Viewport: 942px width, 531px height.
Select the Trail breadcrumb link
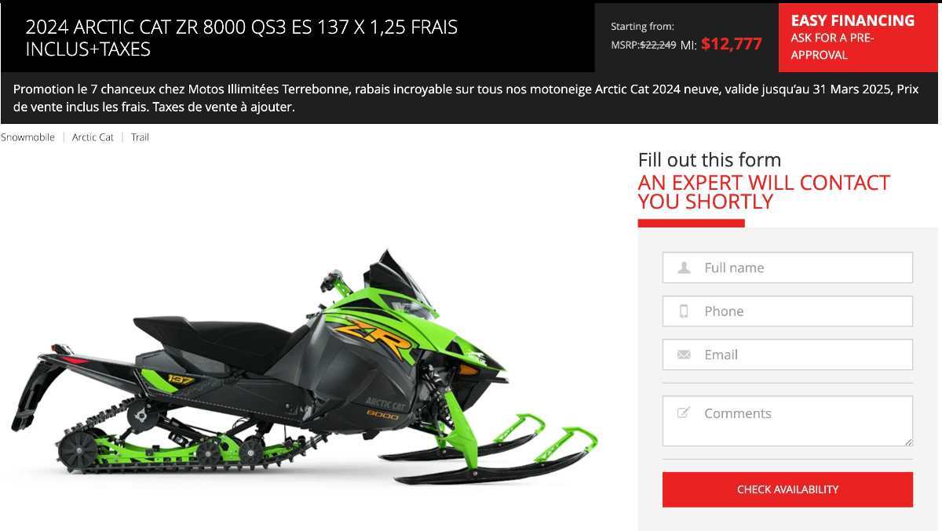coord(140,137)
